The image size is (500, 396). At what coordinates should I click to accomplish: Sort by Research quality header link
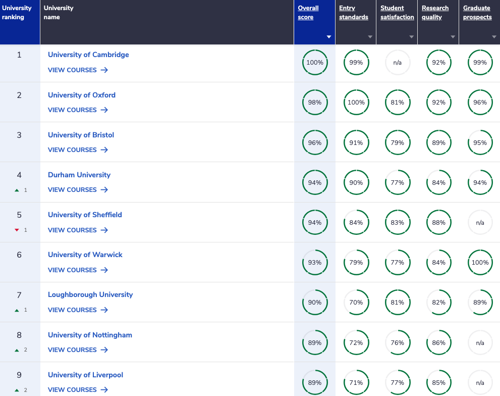click(435, 13)
